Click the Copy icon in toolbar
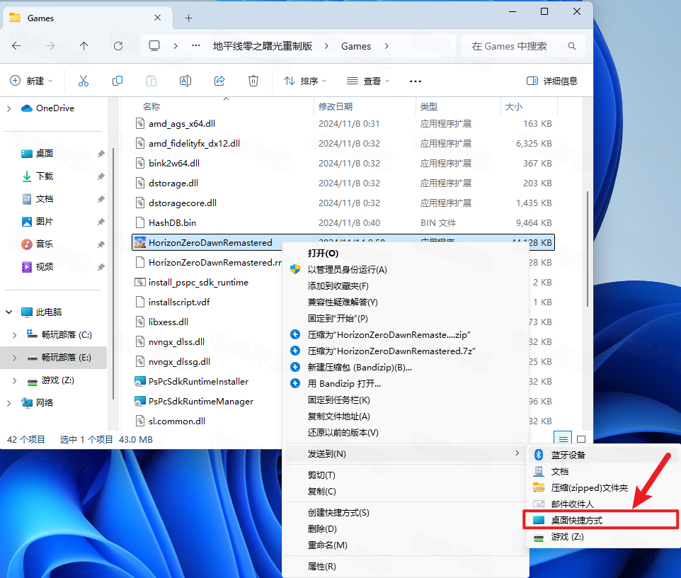The height and width of the screenshot is (578, 681). coord(118,81)
